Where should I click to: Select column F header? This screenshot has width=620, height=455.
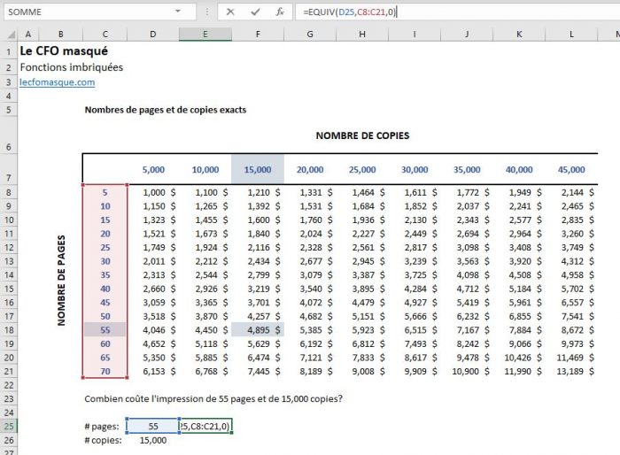[x=258, y=35]
